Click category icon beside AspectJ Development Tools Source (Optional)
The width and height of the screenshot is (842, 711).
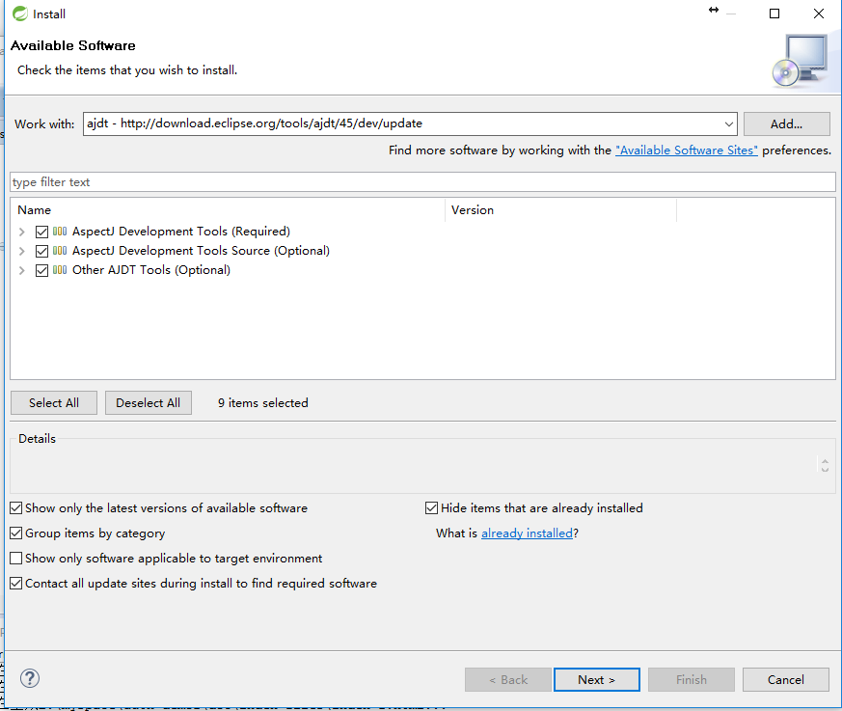coord(60,251)
